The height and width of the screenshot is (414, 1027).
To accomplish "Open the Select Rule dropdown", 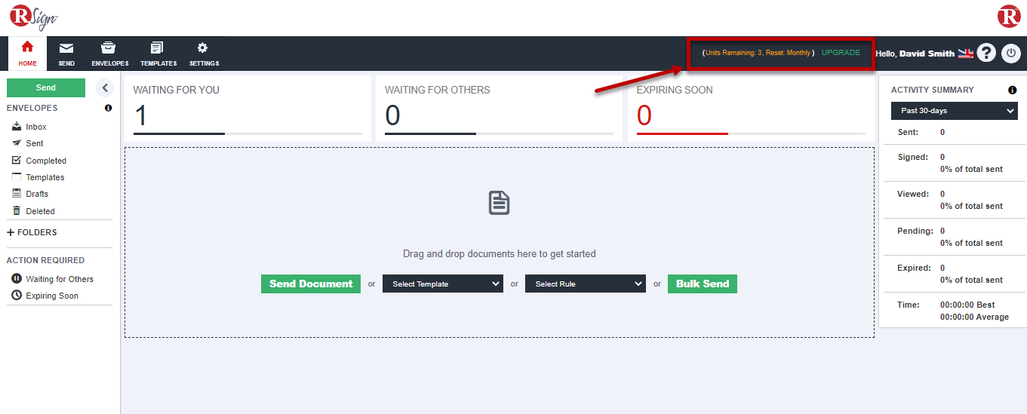I will click(586, 284).
